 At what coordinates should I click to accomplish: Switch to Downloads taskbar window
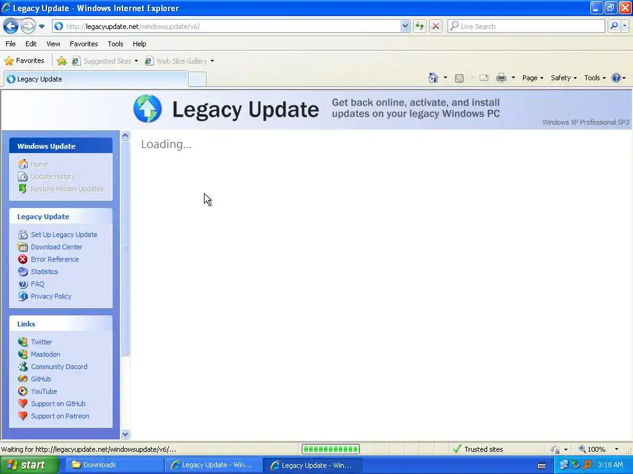click(114, 465)
